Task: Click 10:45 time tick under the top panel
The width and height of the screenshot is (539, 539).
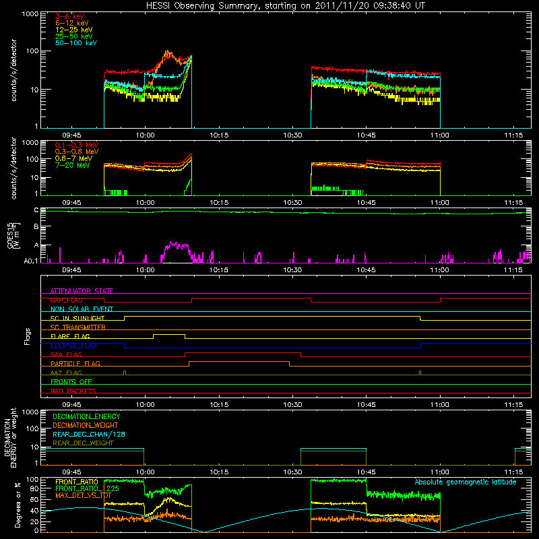Action: pyautogui.click(x=366, y=135)
